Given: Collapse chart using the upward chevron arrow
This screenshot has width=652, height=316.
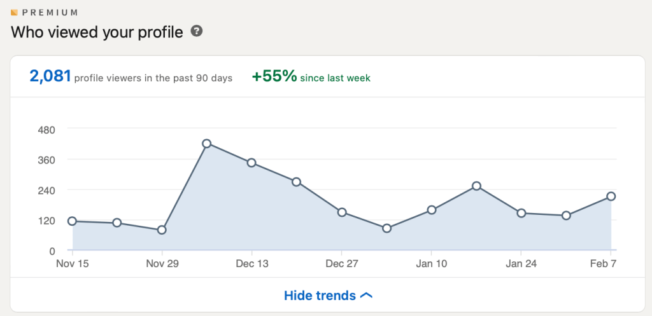Looking at the screenshot, I should coord(366,295).
